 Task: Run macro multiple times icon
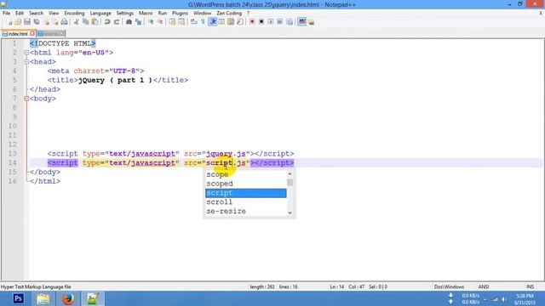click(x=280, y=22)
